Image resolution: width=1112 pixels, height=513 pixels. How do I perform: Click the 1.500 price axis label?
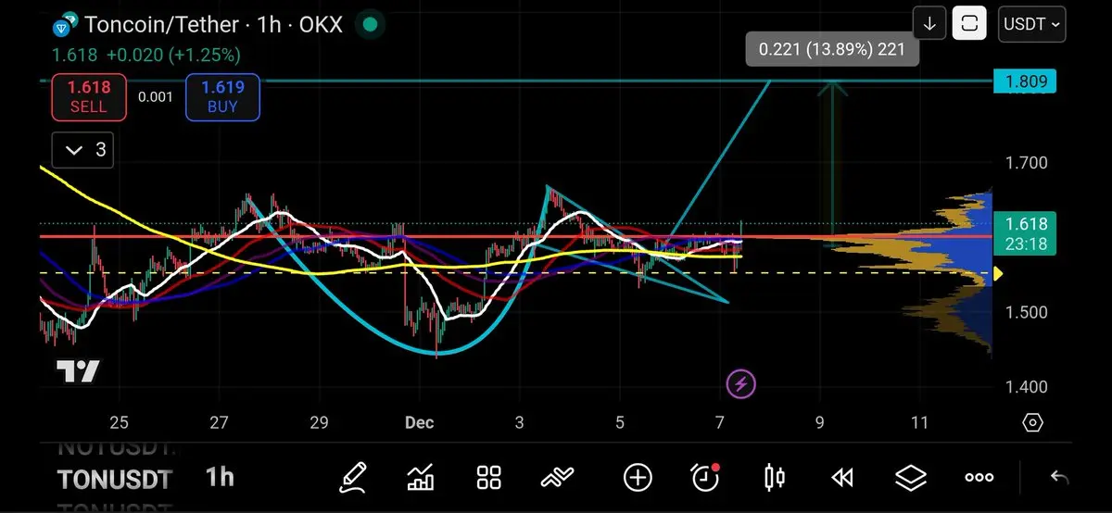(x=1026, y=312)
